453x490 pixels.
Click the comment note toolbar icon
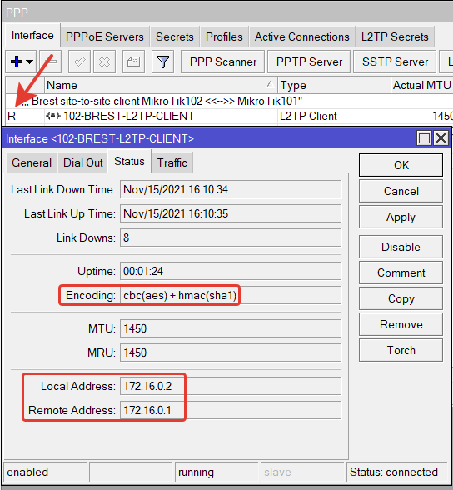133,62
